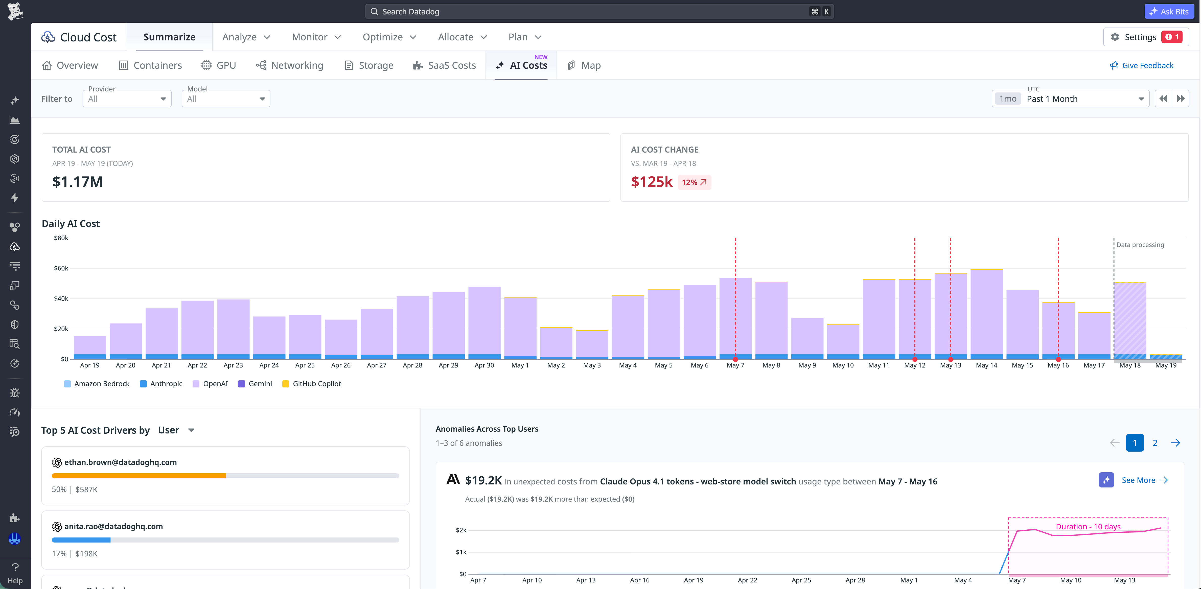Click the signal broadcast sidebar icon

(x=15, y=178)
